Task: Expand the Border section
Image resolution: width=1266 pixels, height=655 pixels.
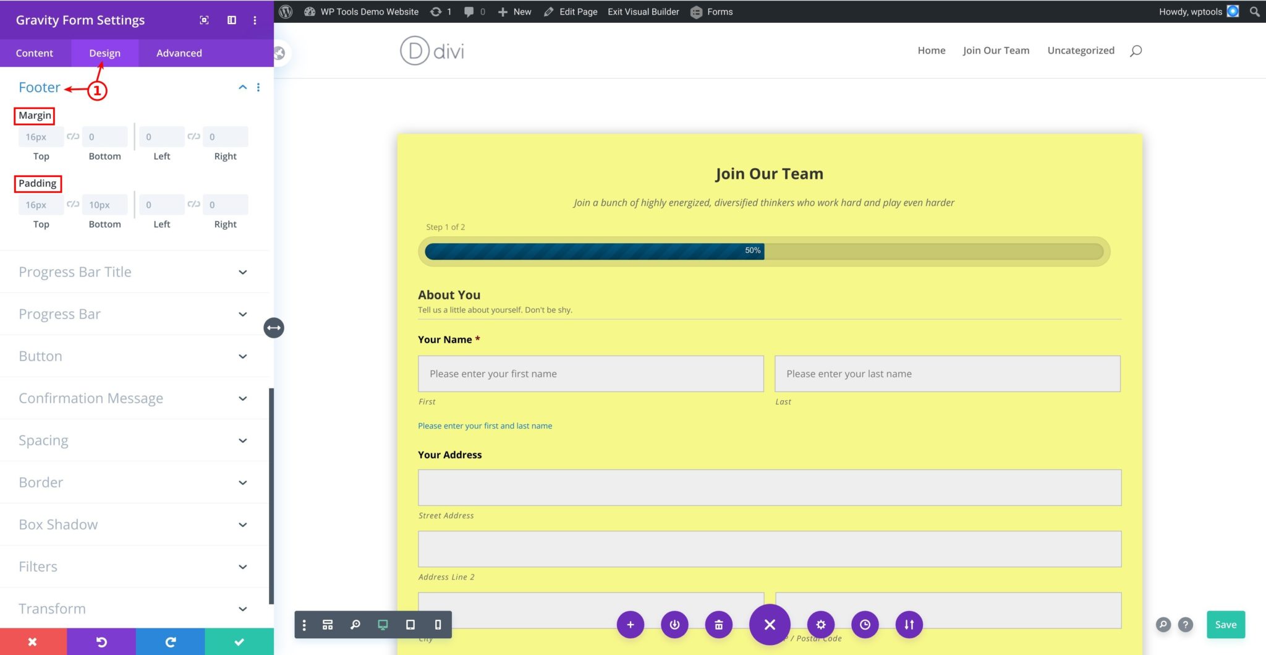Action: pos(133,482)
